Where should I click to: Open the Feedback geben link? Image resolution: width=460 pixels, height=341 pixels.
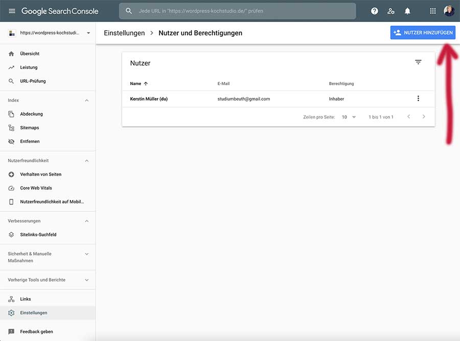tap(35, 331)
